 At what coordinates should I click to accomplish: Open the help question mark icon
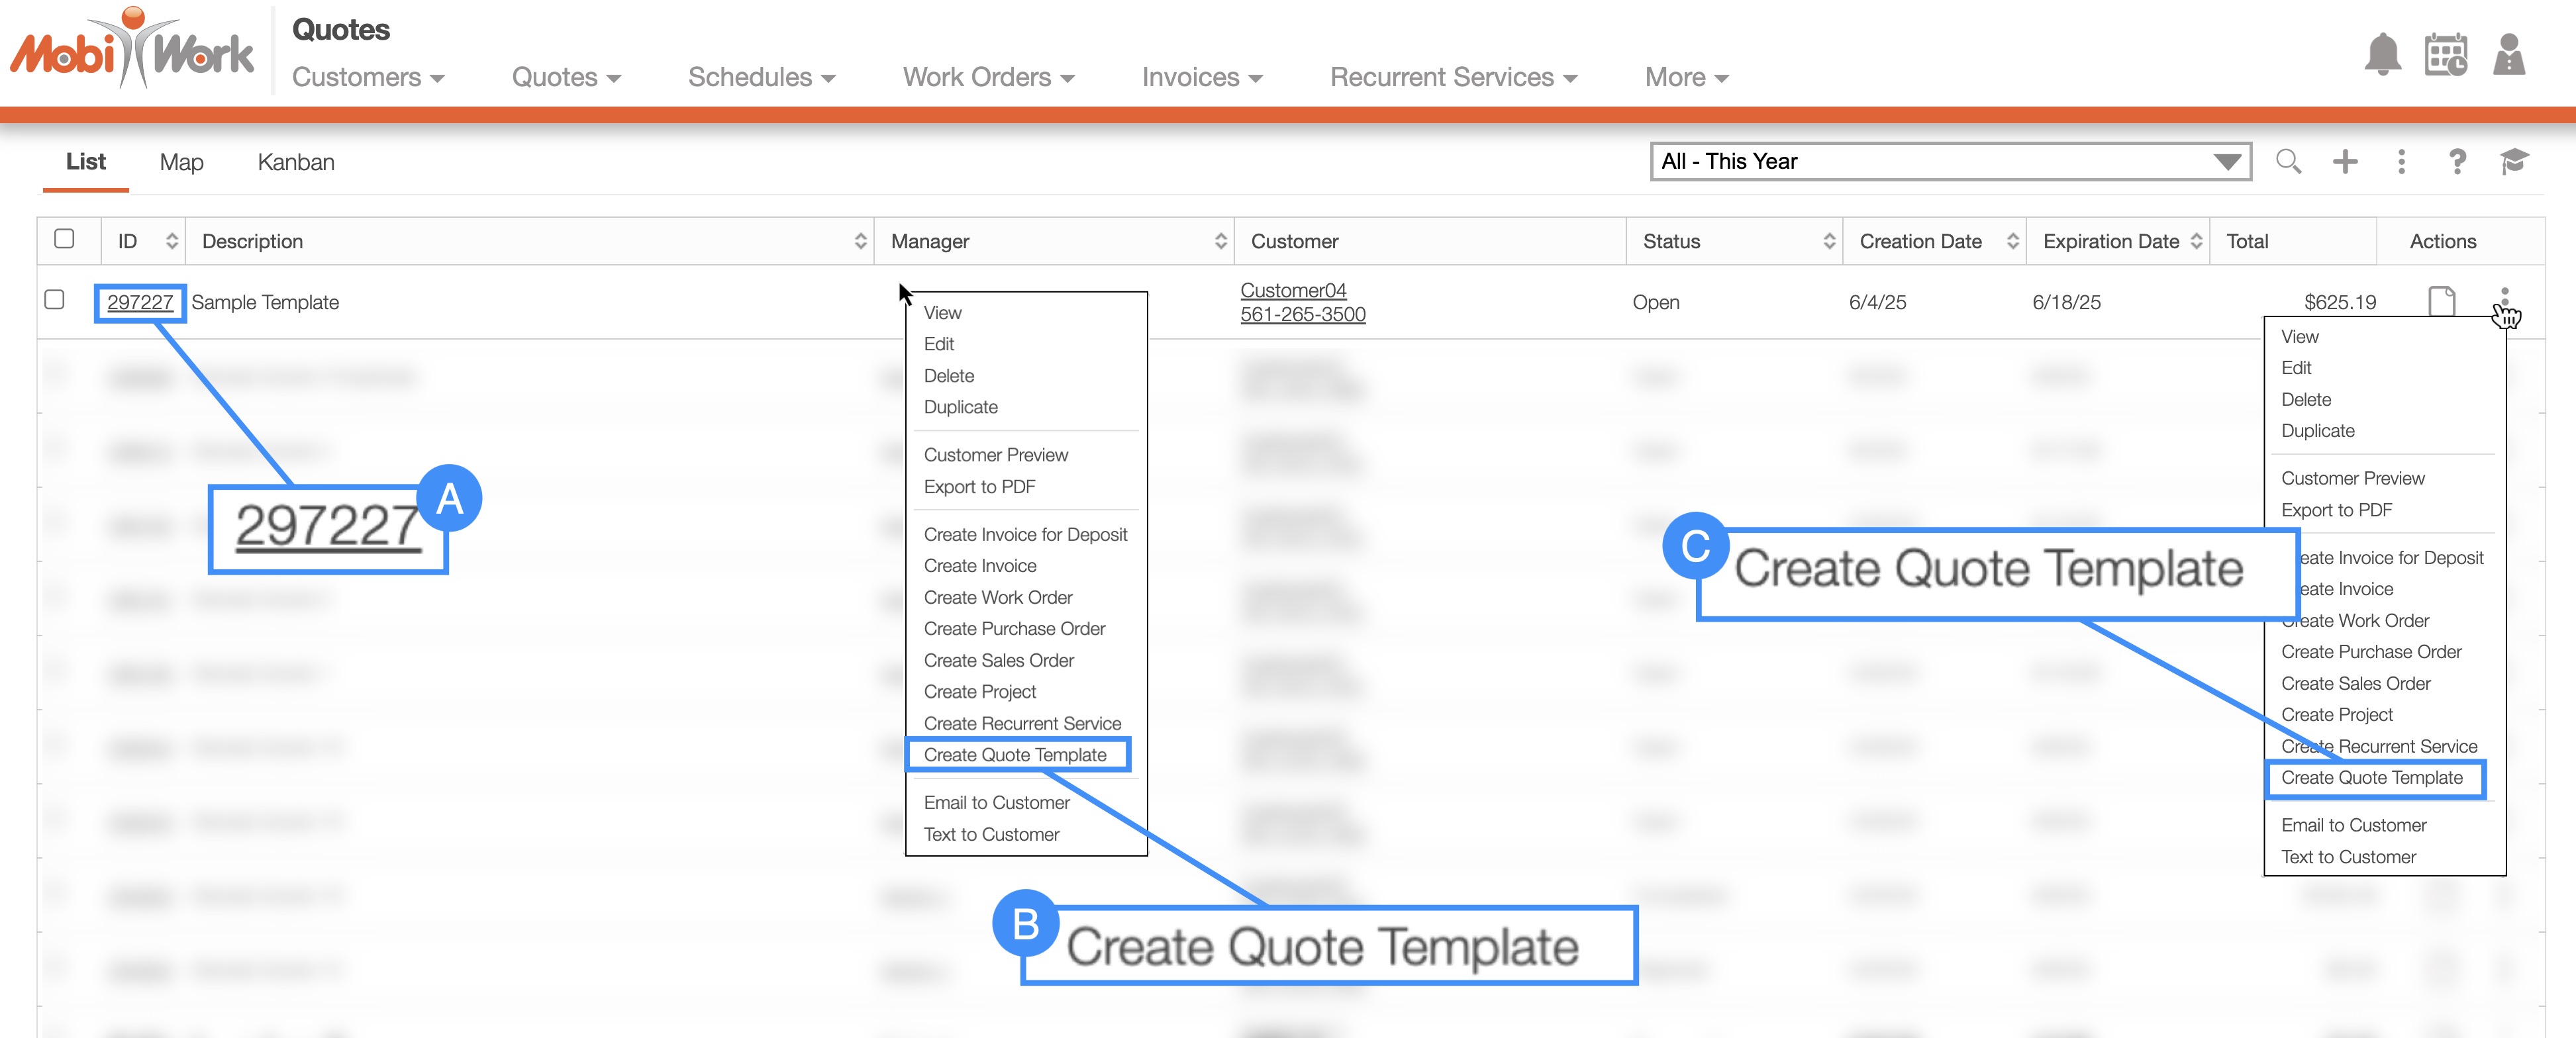2457,161
